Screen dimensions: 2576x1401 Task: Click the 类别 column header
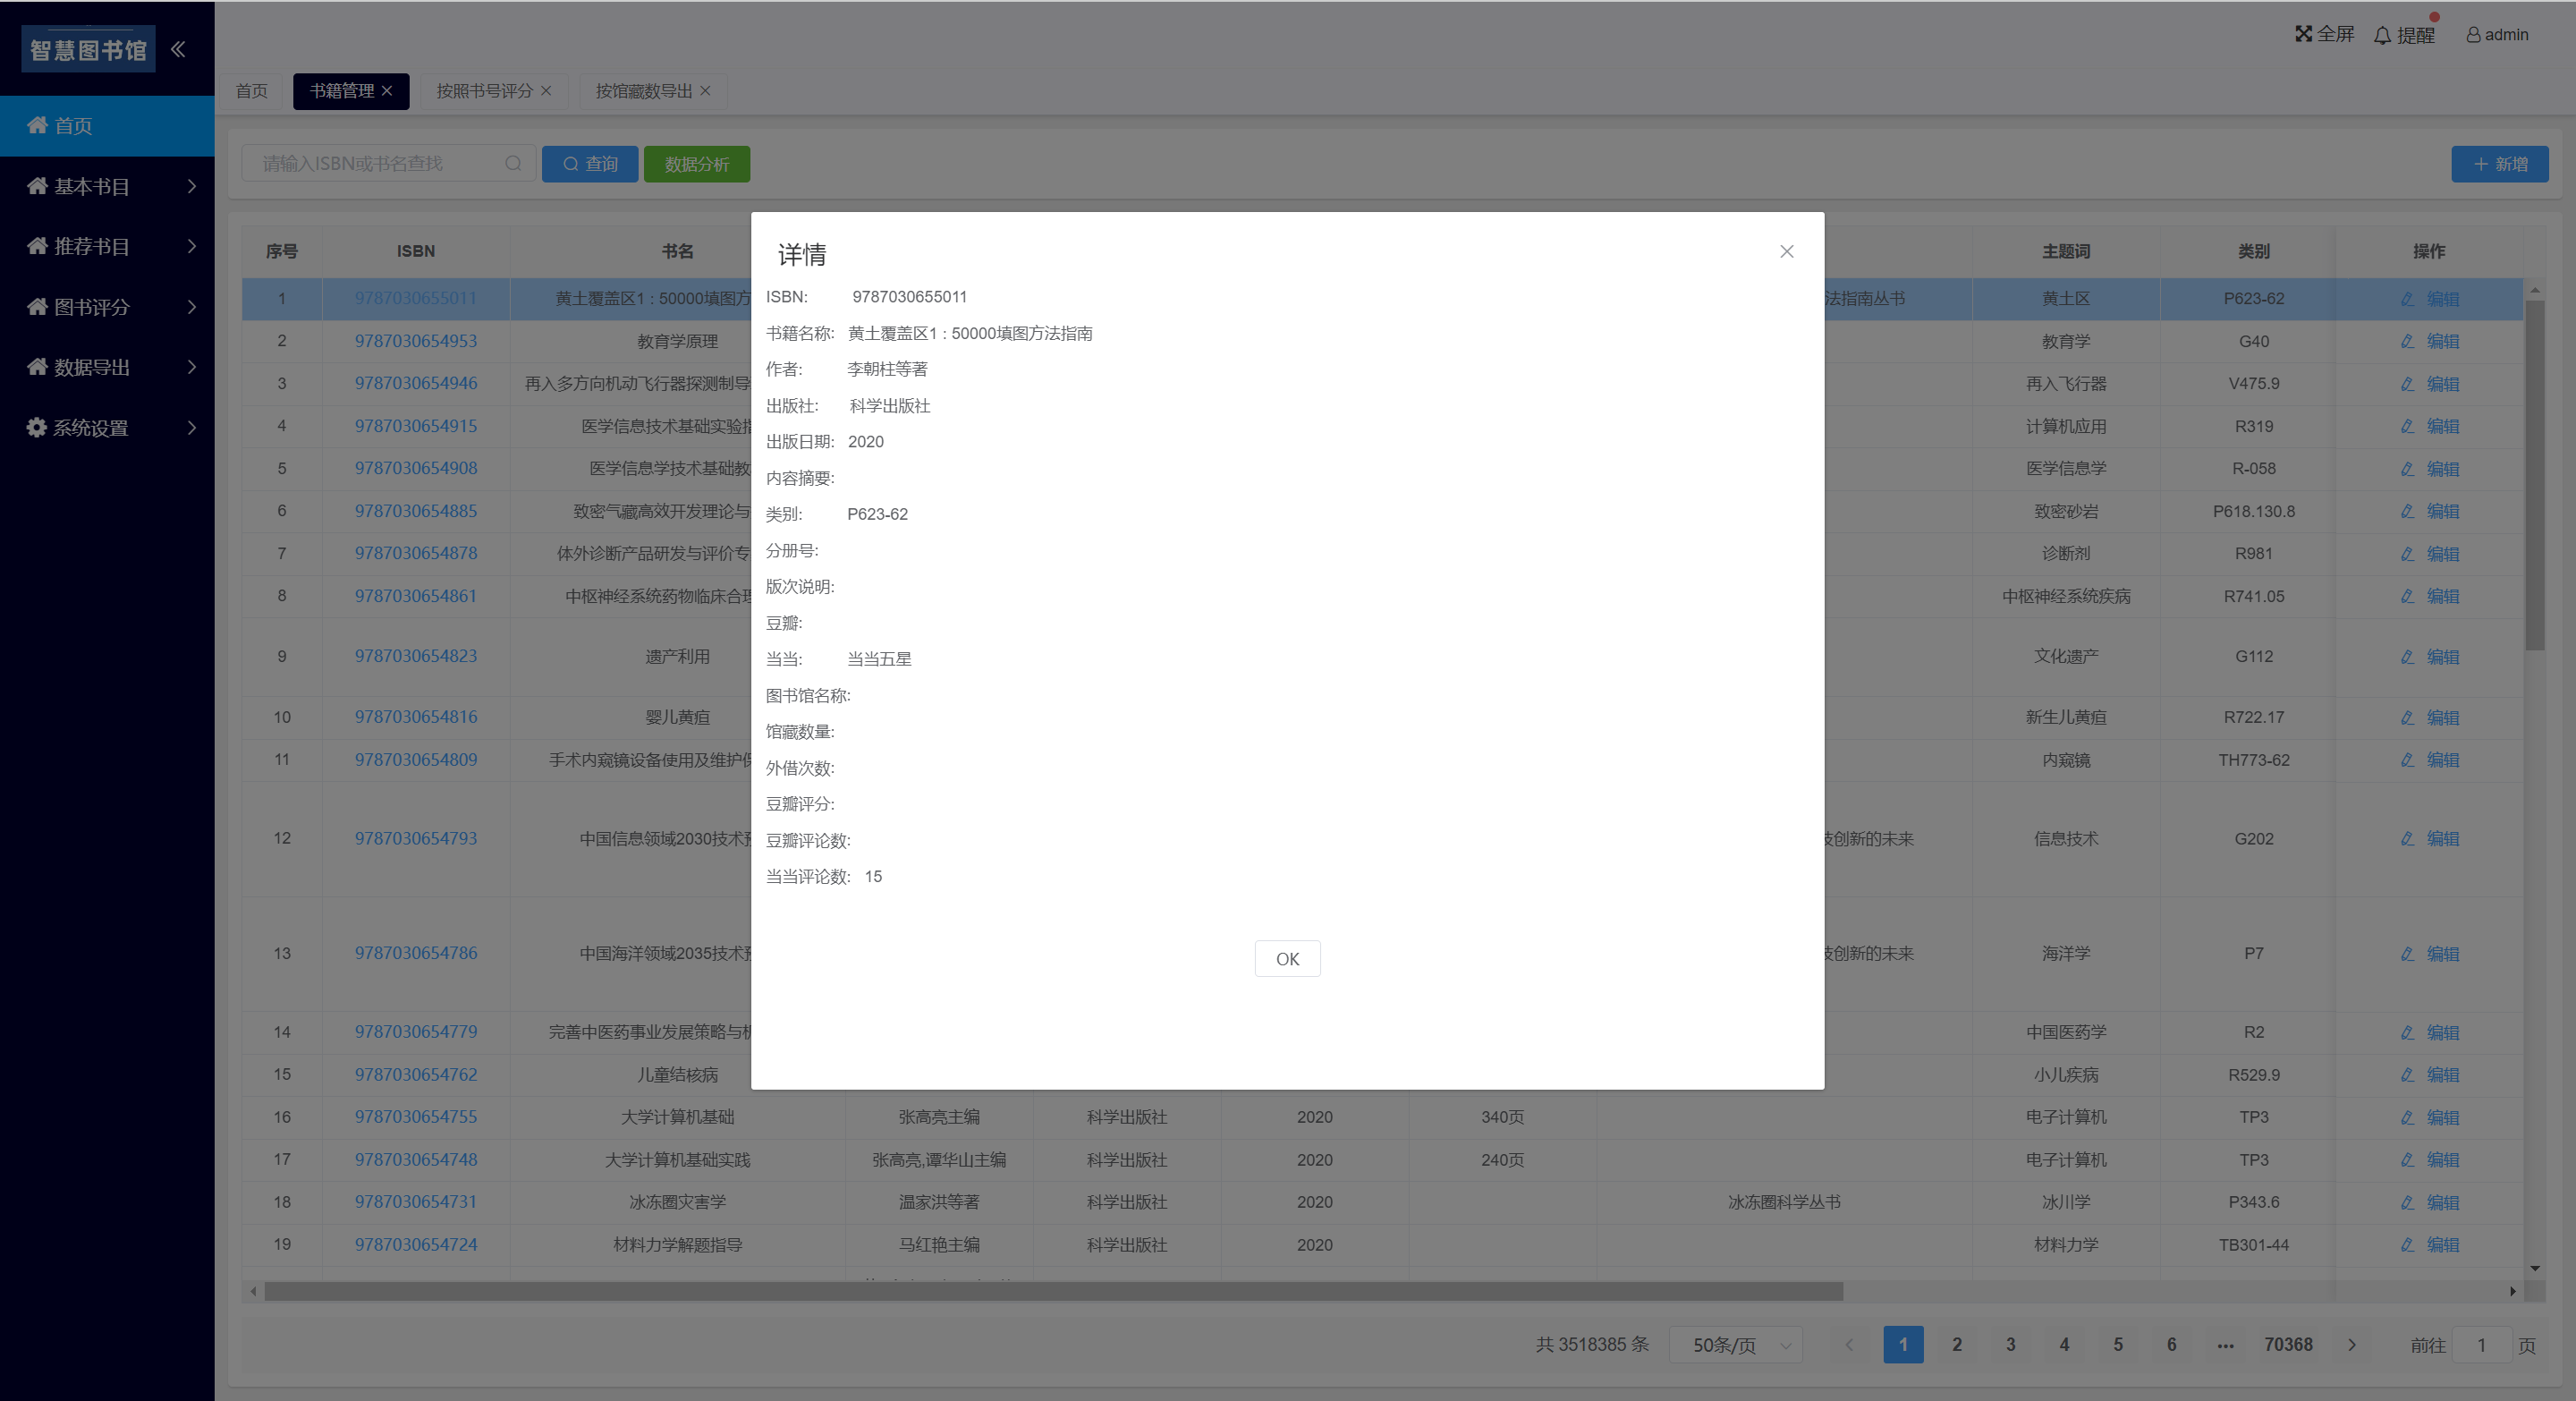click(2253, 251)
